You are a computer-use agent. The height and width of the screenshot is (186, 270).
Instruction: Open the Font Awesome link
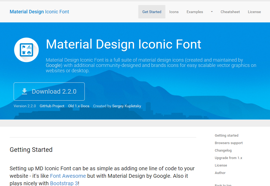68,176
